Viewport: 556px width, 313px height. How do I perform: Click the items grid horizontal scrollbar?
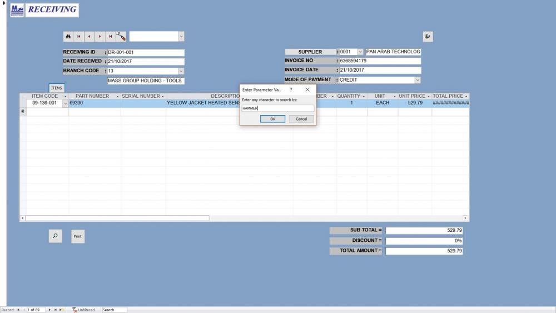click(117, 218)
